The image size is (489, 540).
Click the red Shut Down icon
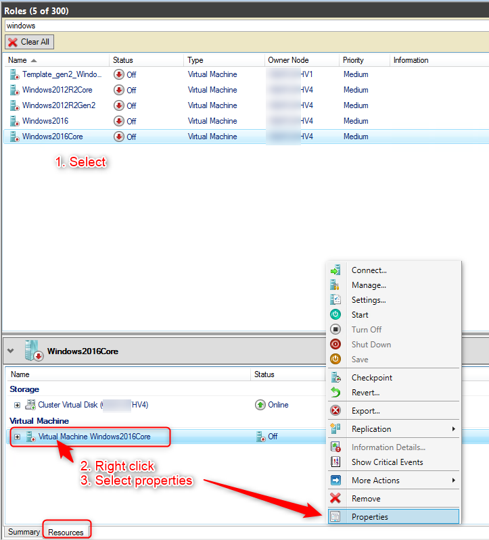[x=335, y=344]
